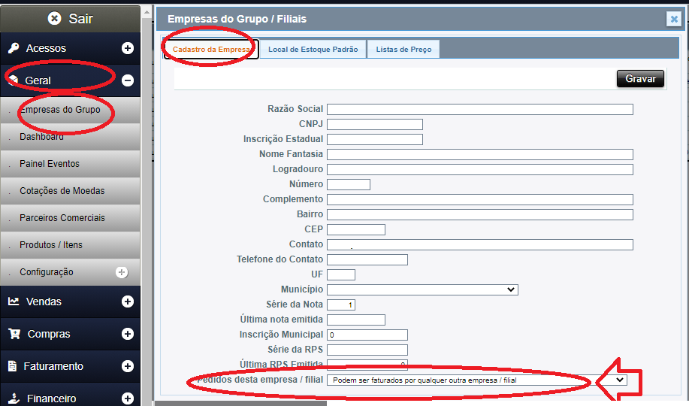Click the document icon beside Faturamento
689x406 pixels.
pyautogui.click(x=13, y=366)
